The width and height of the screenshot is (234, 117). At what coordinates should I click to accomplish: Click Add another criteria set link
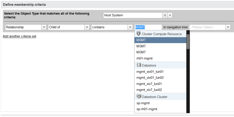coord(19,36)
